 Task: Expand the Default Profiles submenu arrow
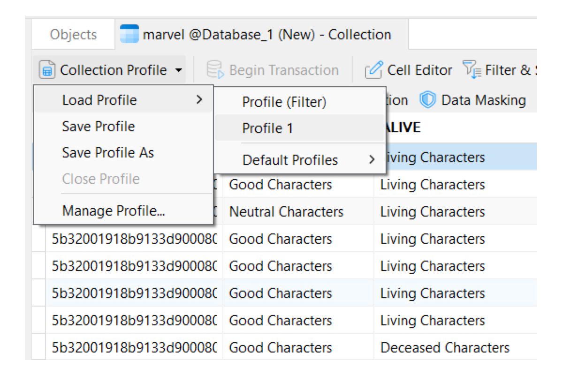[x=372, y=159]
